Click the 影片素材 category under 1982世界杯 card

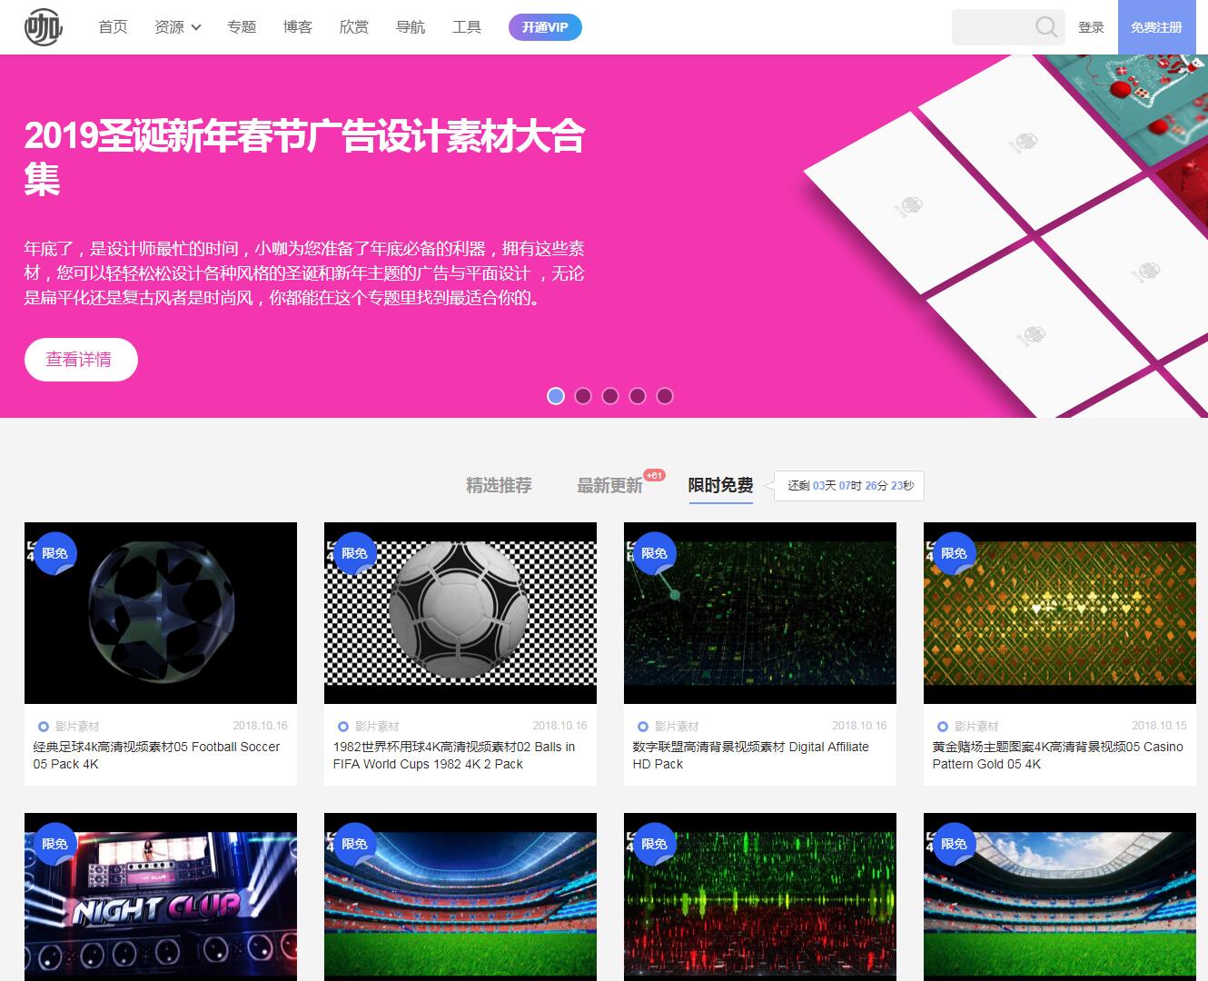377,727
